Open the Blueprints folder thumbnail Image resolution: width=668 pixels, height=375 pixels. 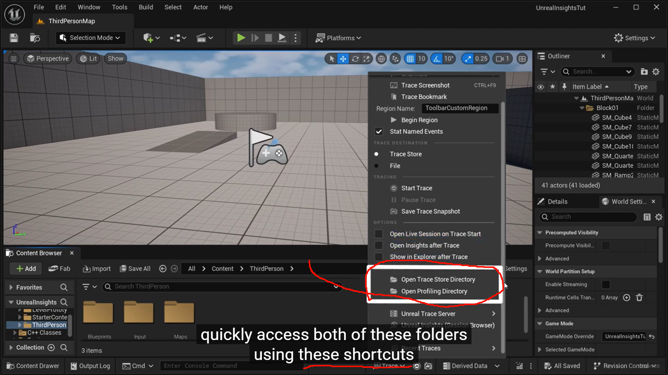pyautogui.click(x=99, y=313)
